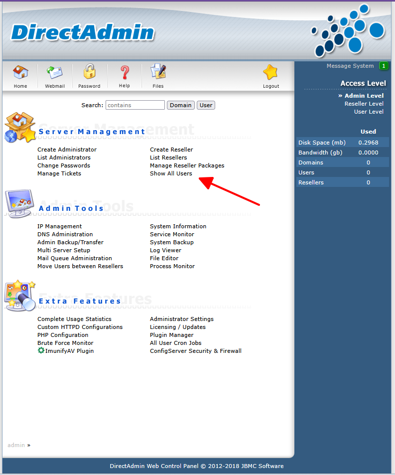Viewport: 395px width, 475px height.
Task: Click the Logout star icon
Action: [x=270, y=73]
